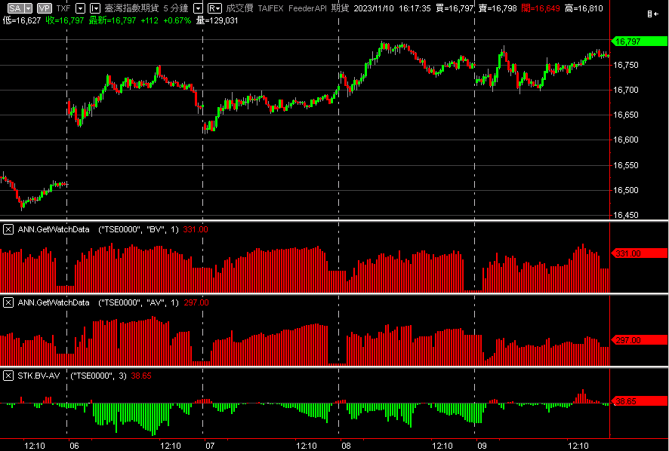This screenshot has height=451, width=669.
Task: Click the 06 date marker on time axis
Action: [x=74, y=446]
